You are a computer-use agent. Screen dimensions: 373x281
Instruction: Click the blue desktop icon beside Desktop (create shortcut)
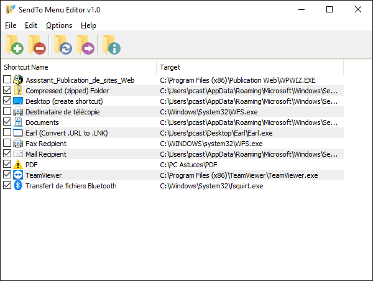point(18,101)
